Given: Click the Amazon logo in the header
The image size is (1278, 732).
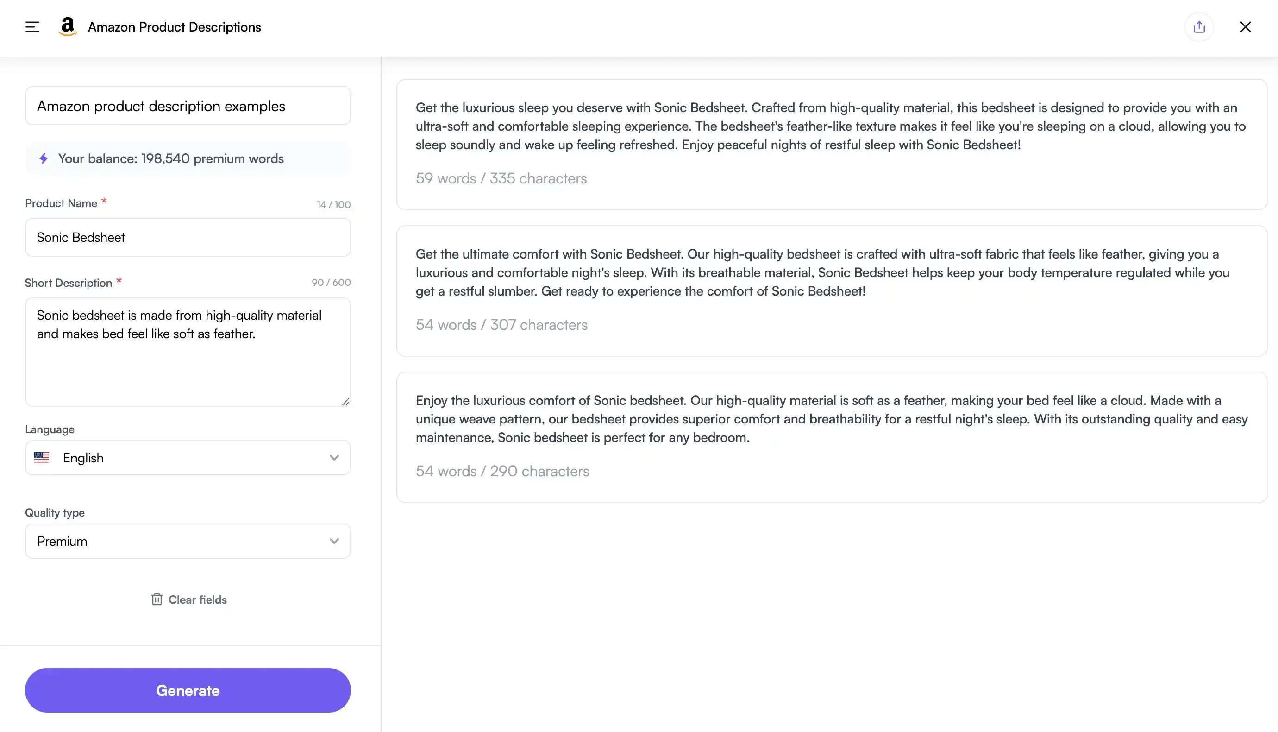Looking at the screenshot, I should (x=67, y=27).
